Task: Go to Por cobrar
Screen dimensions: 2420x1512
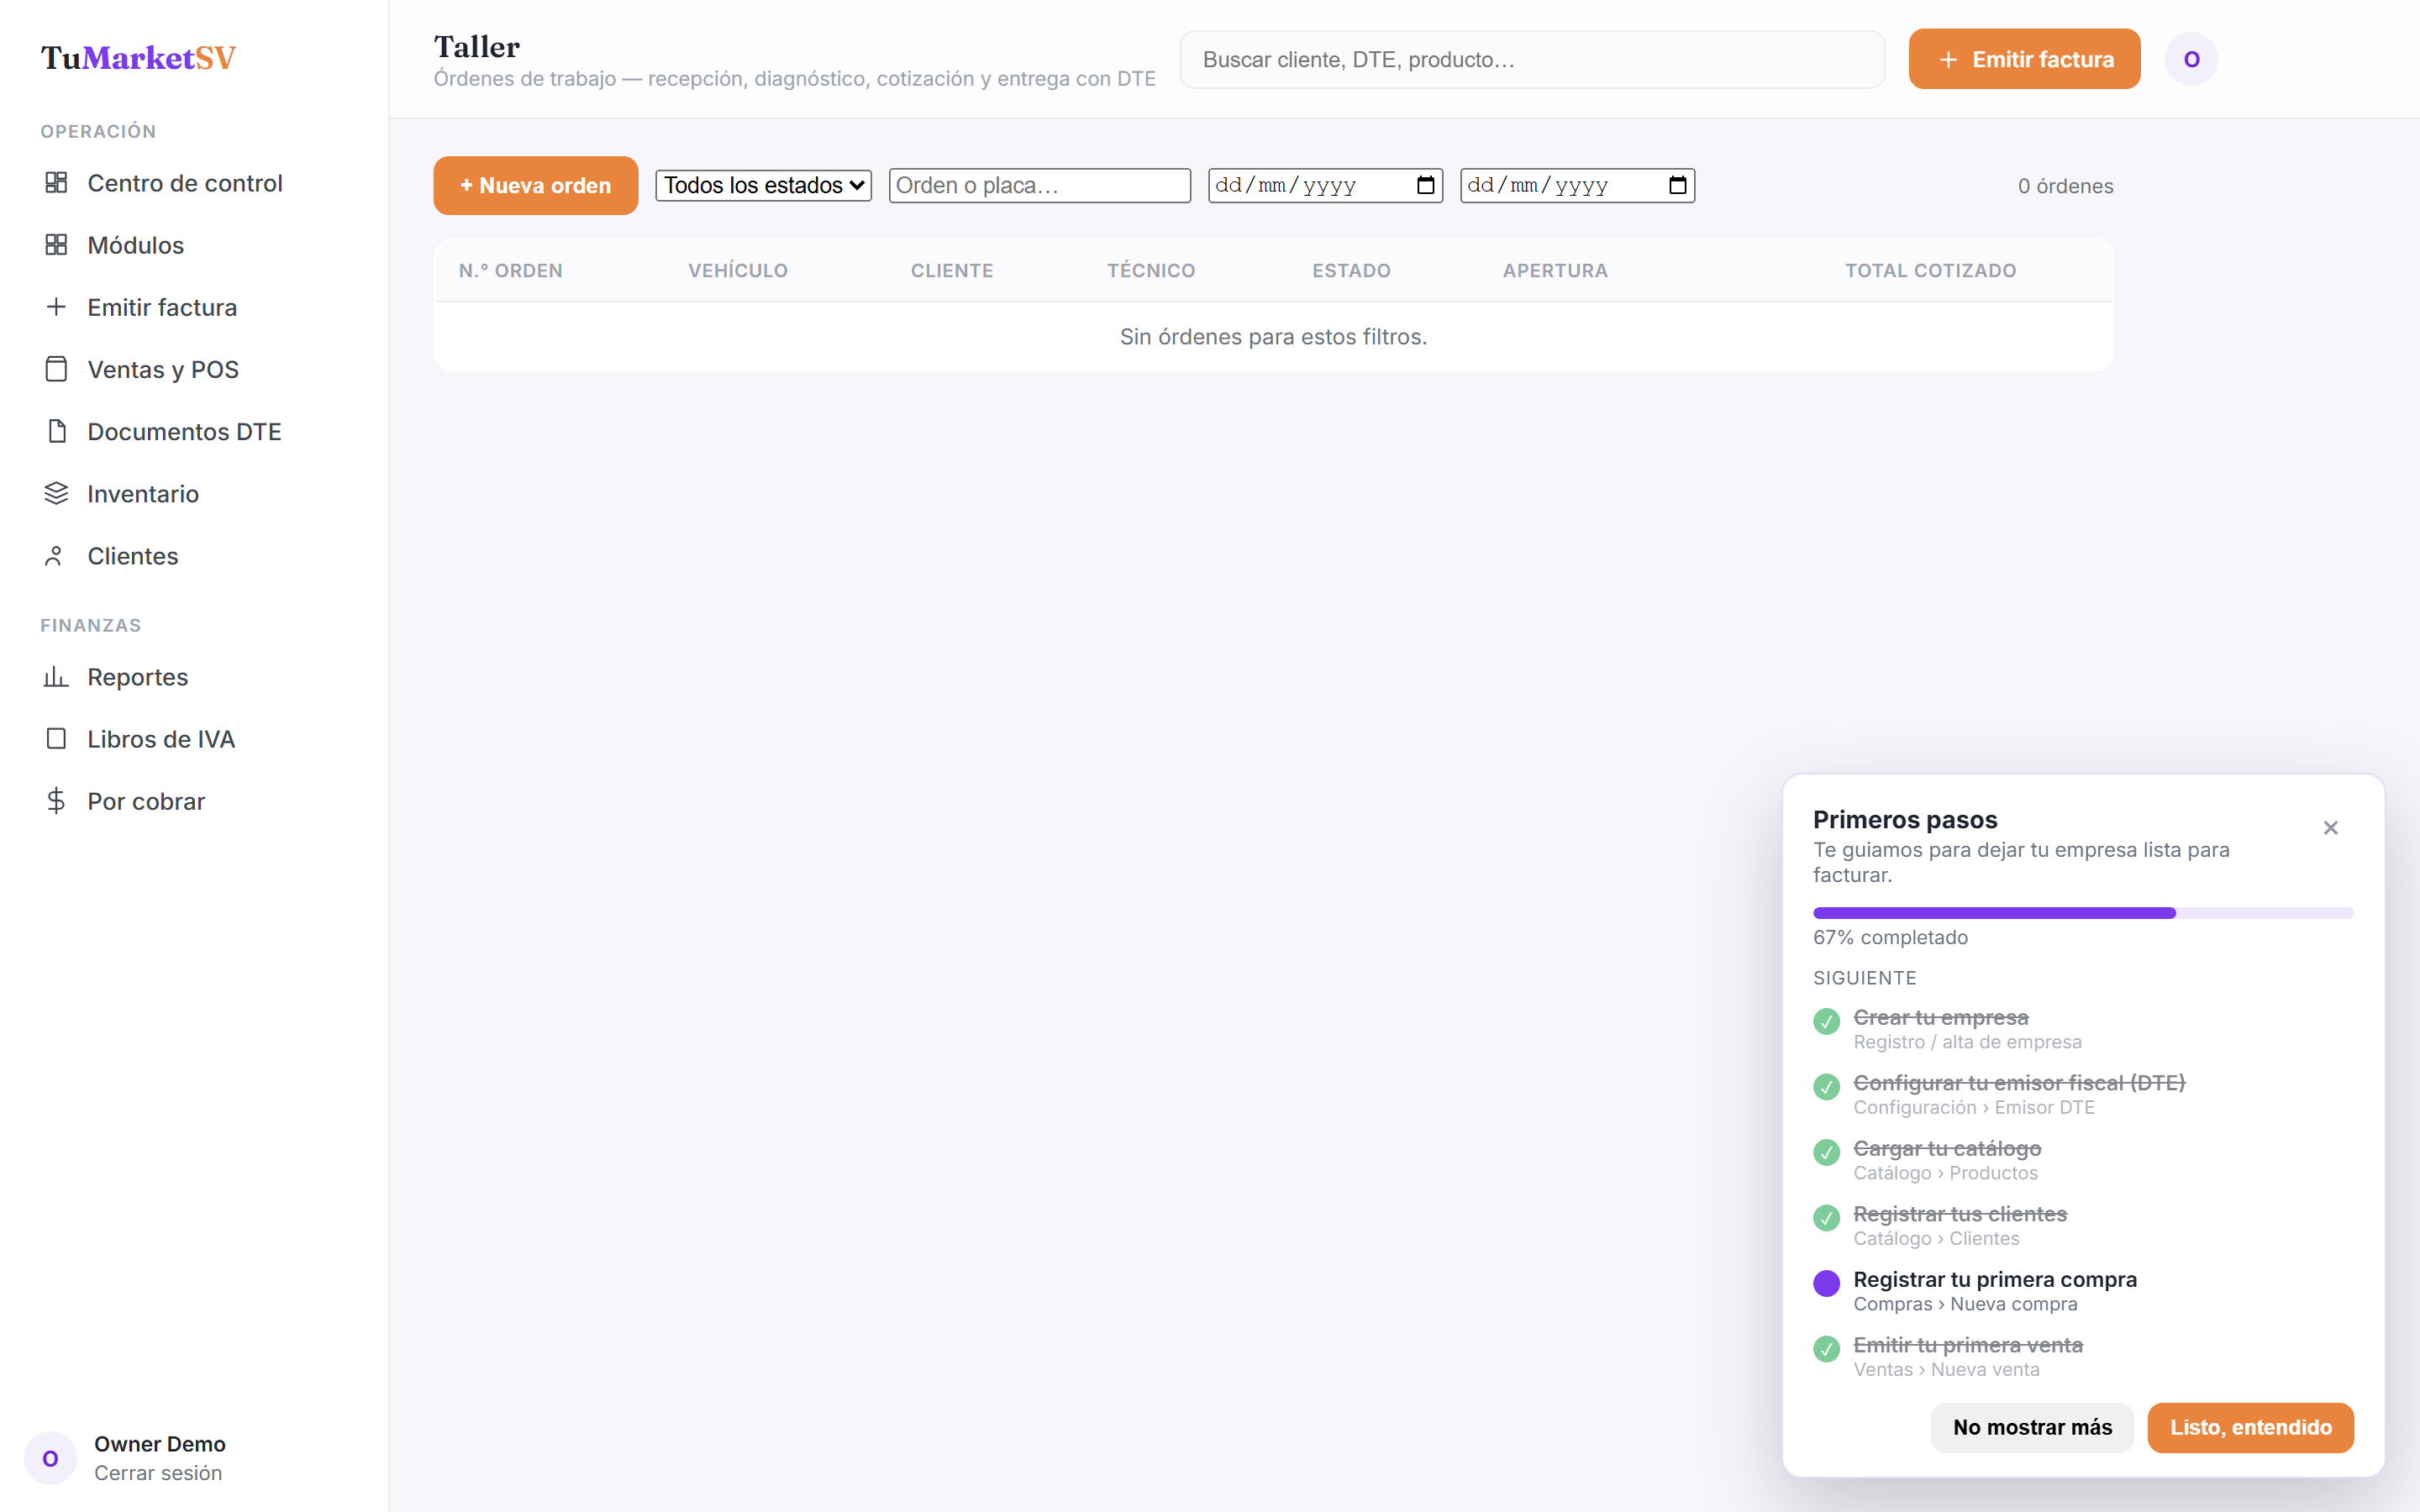Action: pyautogui.click(x=146, y=801)
